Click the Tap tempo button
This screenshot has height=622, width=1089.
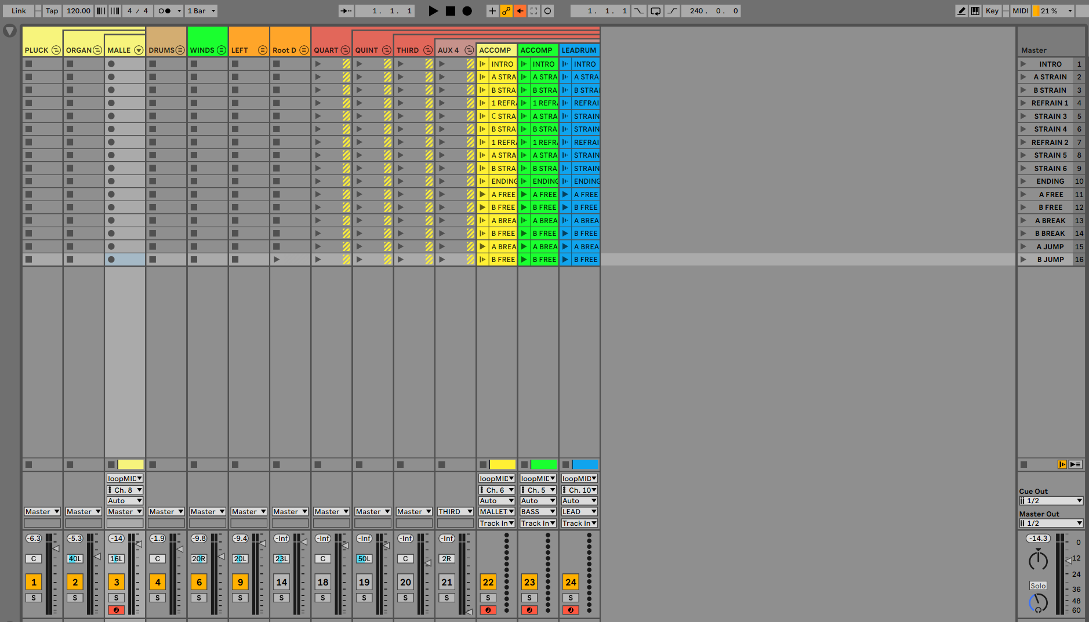[52, 11]
